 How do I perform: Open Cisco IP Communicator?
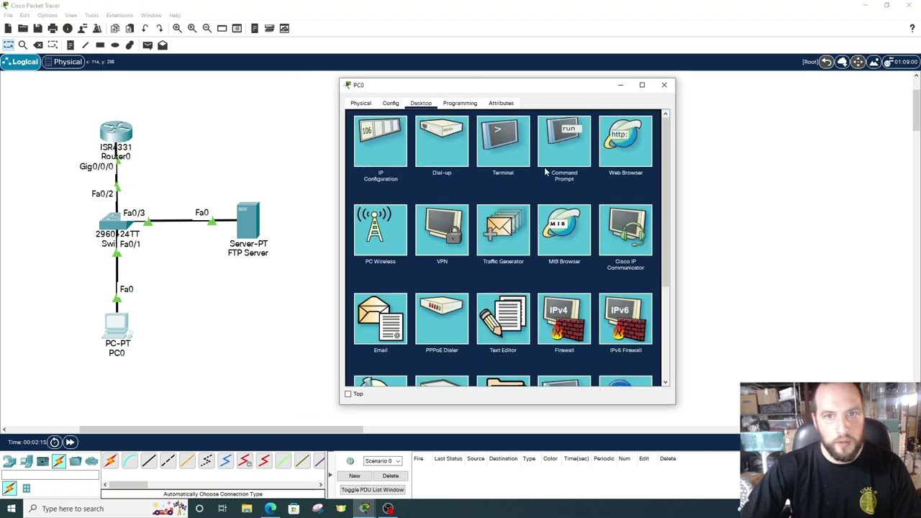(625, 230)
